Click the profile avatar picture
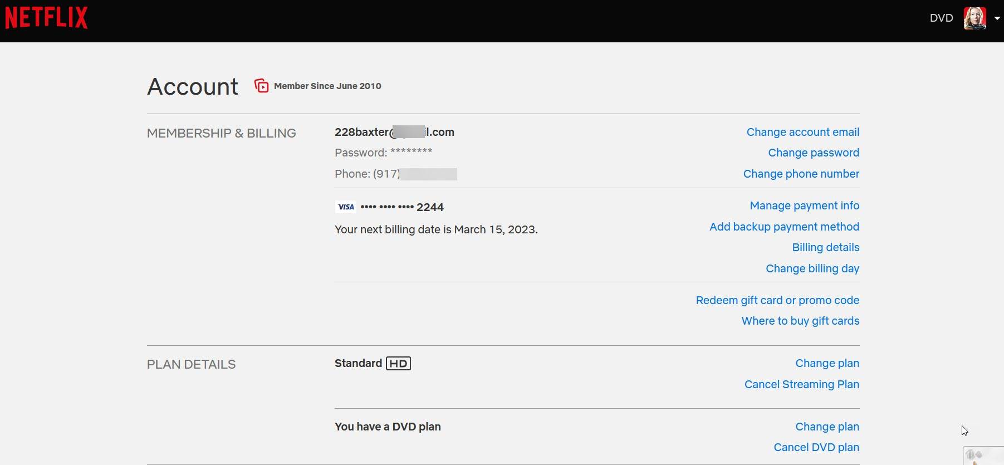The image size is (1004, 465). click(974, 18)
